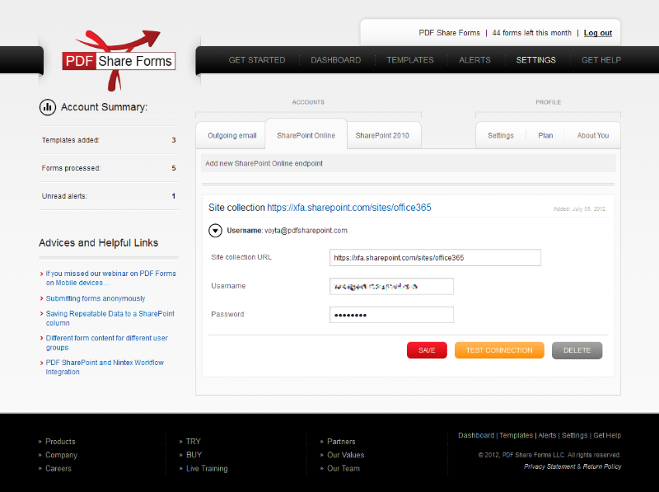
Task: Go to Templates in the top navigation
Action: pos(410,60)
